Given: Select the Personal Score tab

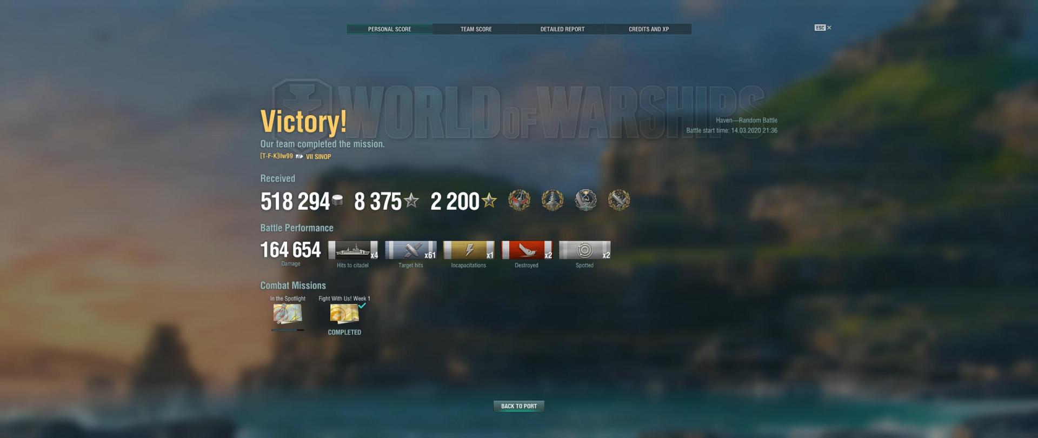Looking at the screenshot, I should (x=389, y=29).
